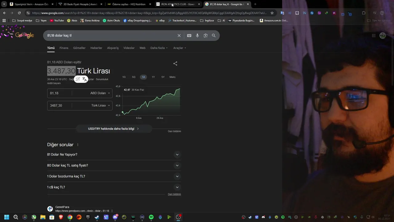Click USD/TRY hakkında daha fazla bilgi

click(x=114, y=129)
